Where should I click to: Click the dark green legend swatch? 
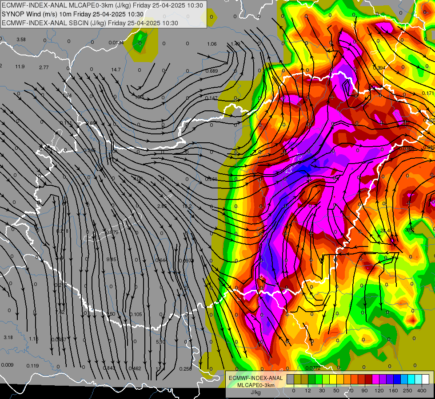point(312,379)
